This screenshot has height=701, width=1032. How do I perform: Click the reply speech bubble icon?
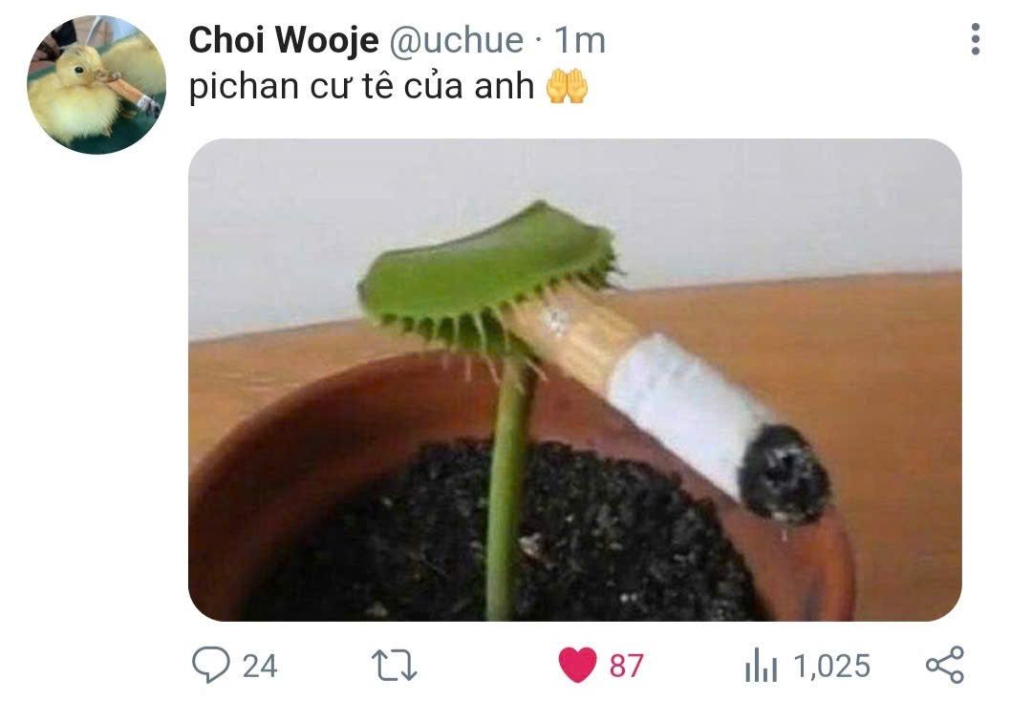click(211, 664)
